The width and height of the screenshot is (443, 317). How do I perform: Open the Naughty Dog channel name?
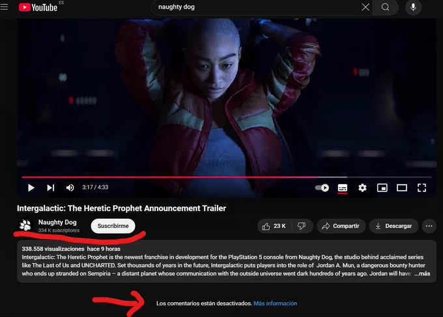(57, 223)
